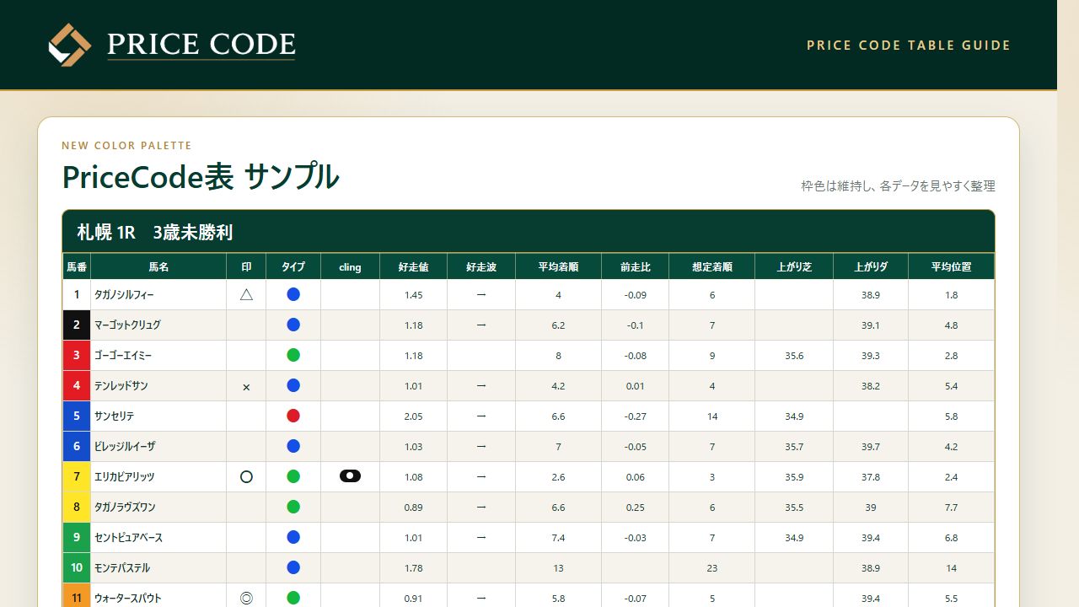This screenshot has height=607, width=1079.
Task: Click the 好走値 column header
Action: (414, 266)
